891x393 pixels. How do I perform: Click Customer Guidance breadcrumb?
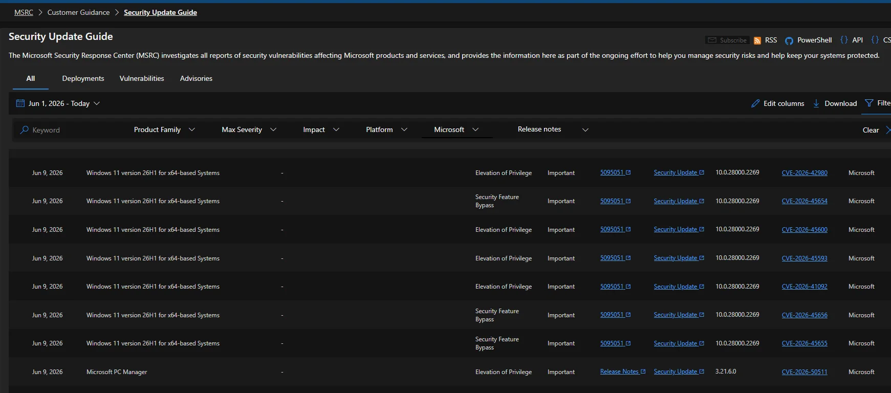pyautogui.click(x=78, y=12)
